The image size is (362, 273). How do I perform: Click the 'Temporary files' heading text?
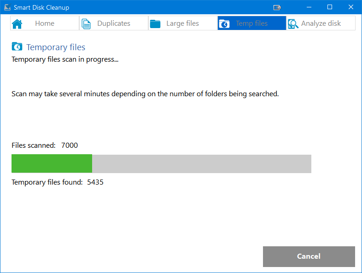[56, 47]
